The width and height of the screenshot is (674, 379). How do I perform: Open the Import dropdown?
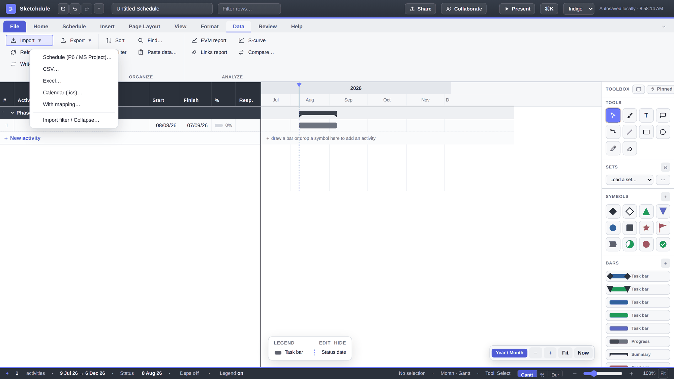[x=29, y=40]
